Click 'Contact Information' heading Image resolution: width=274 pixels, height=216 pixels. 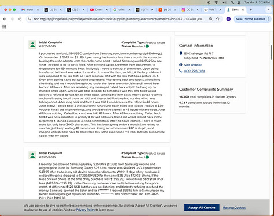(x=196, y=46)
